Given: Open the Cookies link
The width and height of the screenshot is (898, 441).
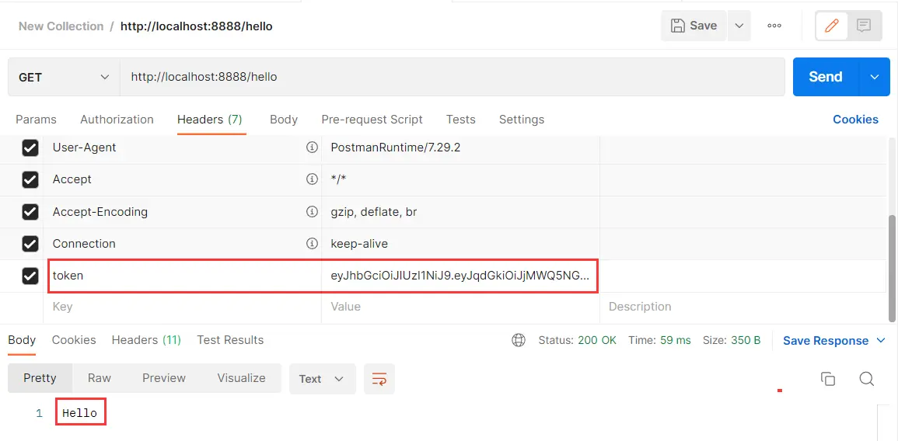Looking at the screenshot, I should coord(855,120).
